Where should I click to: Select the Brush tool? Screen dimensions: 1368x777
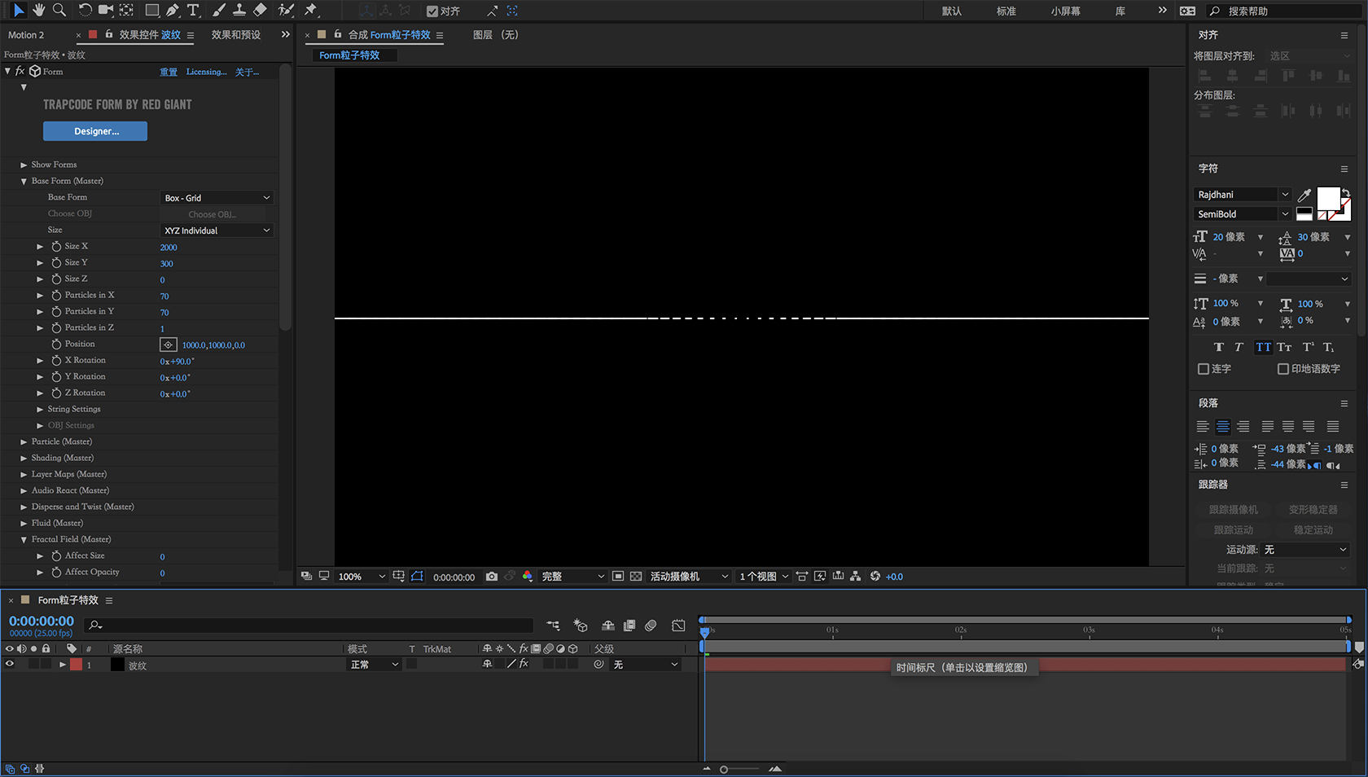coord(218,11)
